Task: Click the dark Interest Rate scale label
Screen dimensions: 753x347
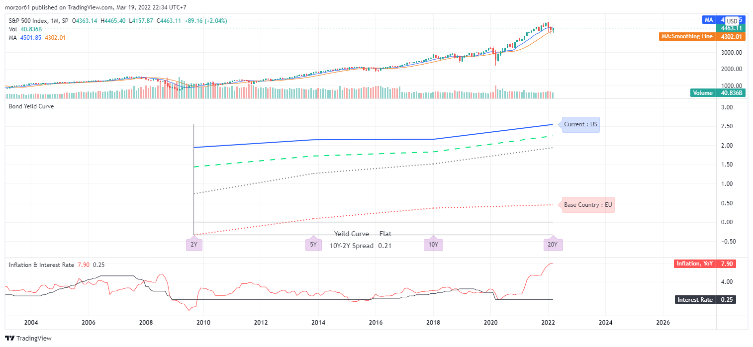Action: (x=695, y=299)
